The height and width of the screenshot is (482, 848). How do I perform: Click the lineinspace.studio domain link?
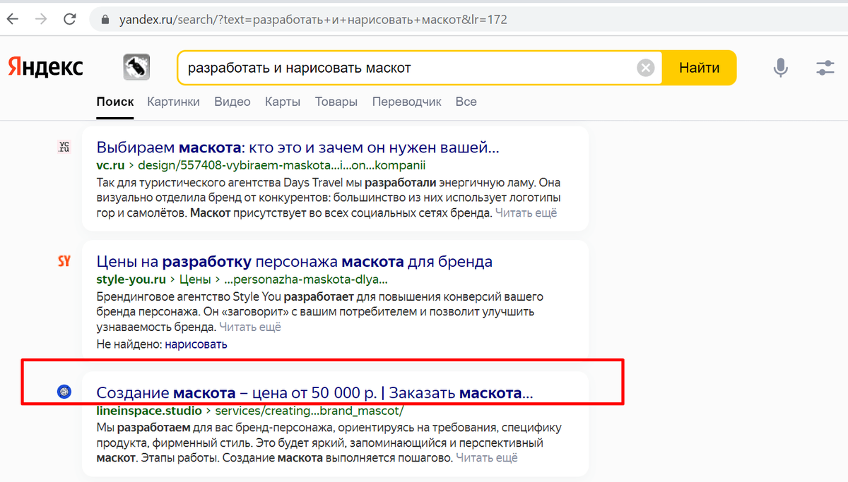point(149,410)
